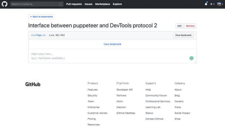The height and width of the screenshot is (140, 225).
Task: Open the Social Impact footer link
Action: [182, 113]
